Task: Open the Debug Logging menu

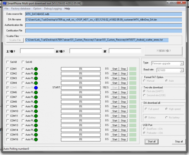Action: pos(53,9)
